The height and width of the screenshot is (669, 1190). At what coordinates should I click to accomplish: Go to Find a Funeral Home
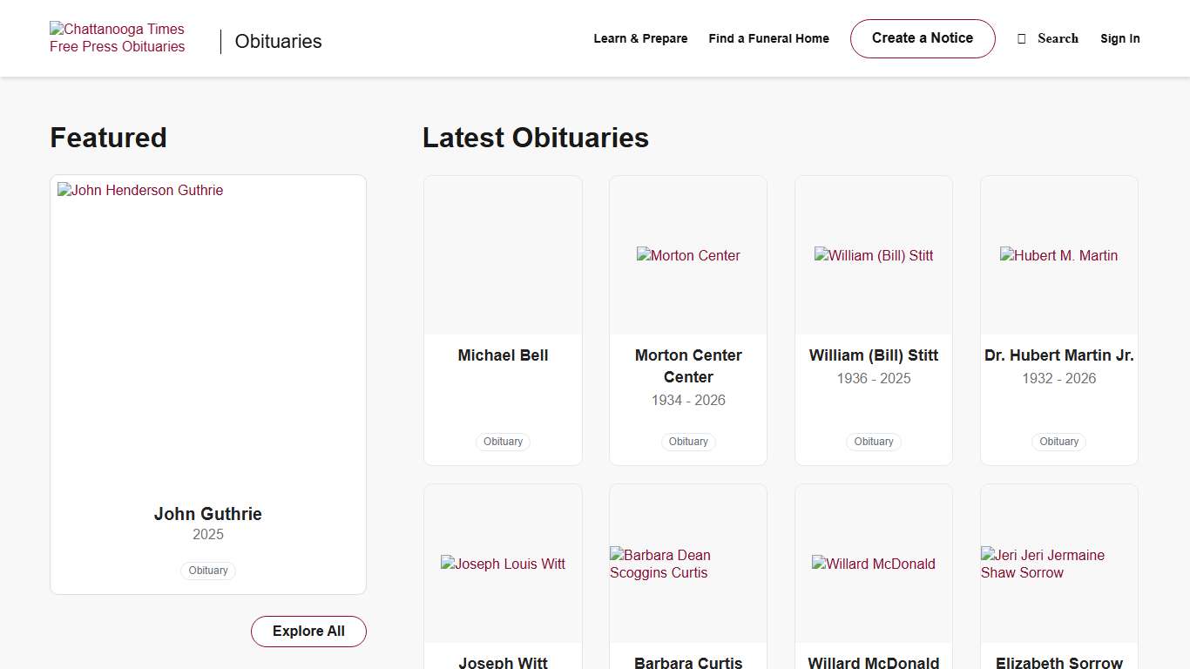768,38
